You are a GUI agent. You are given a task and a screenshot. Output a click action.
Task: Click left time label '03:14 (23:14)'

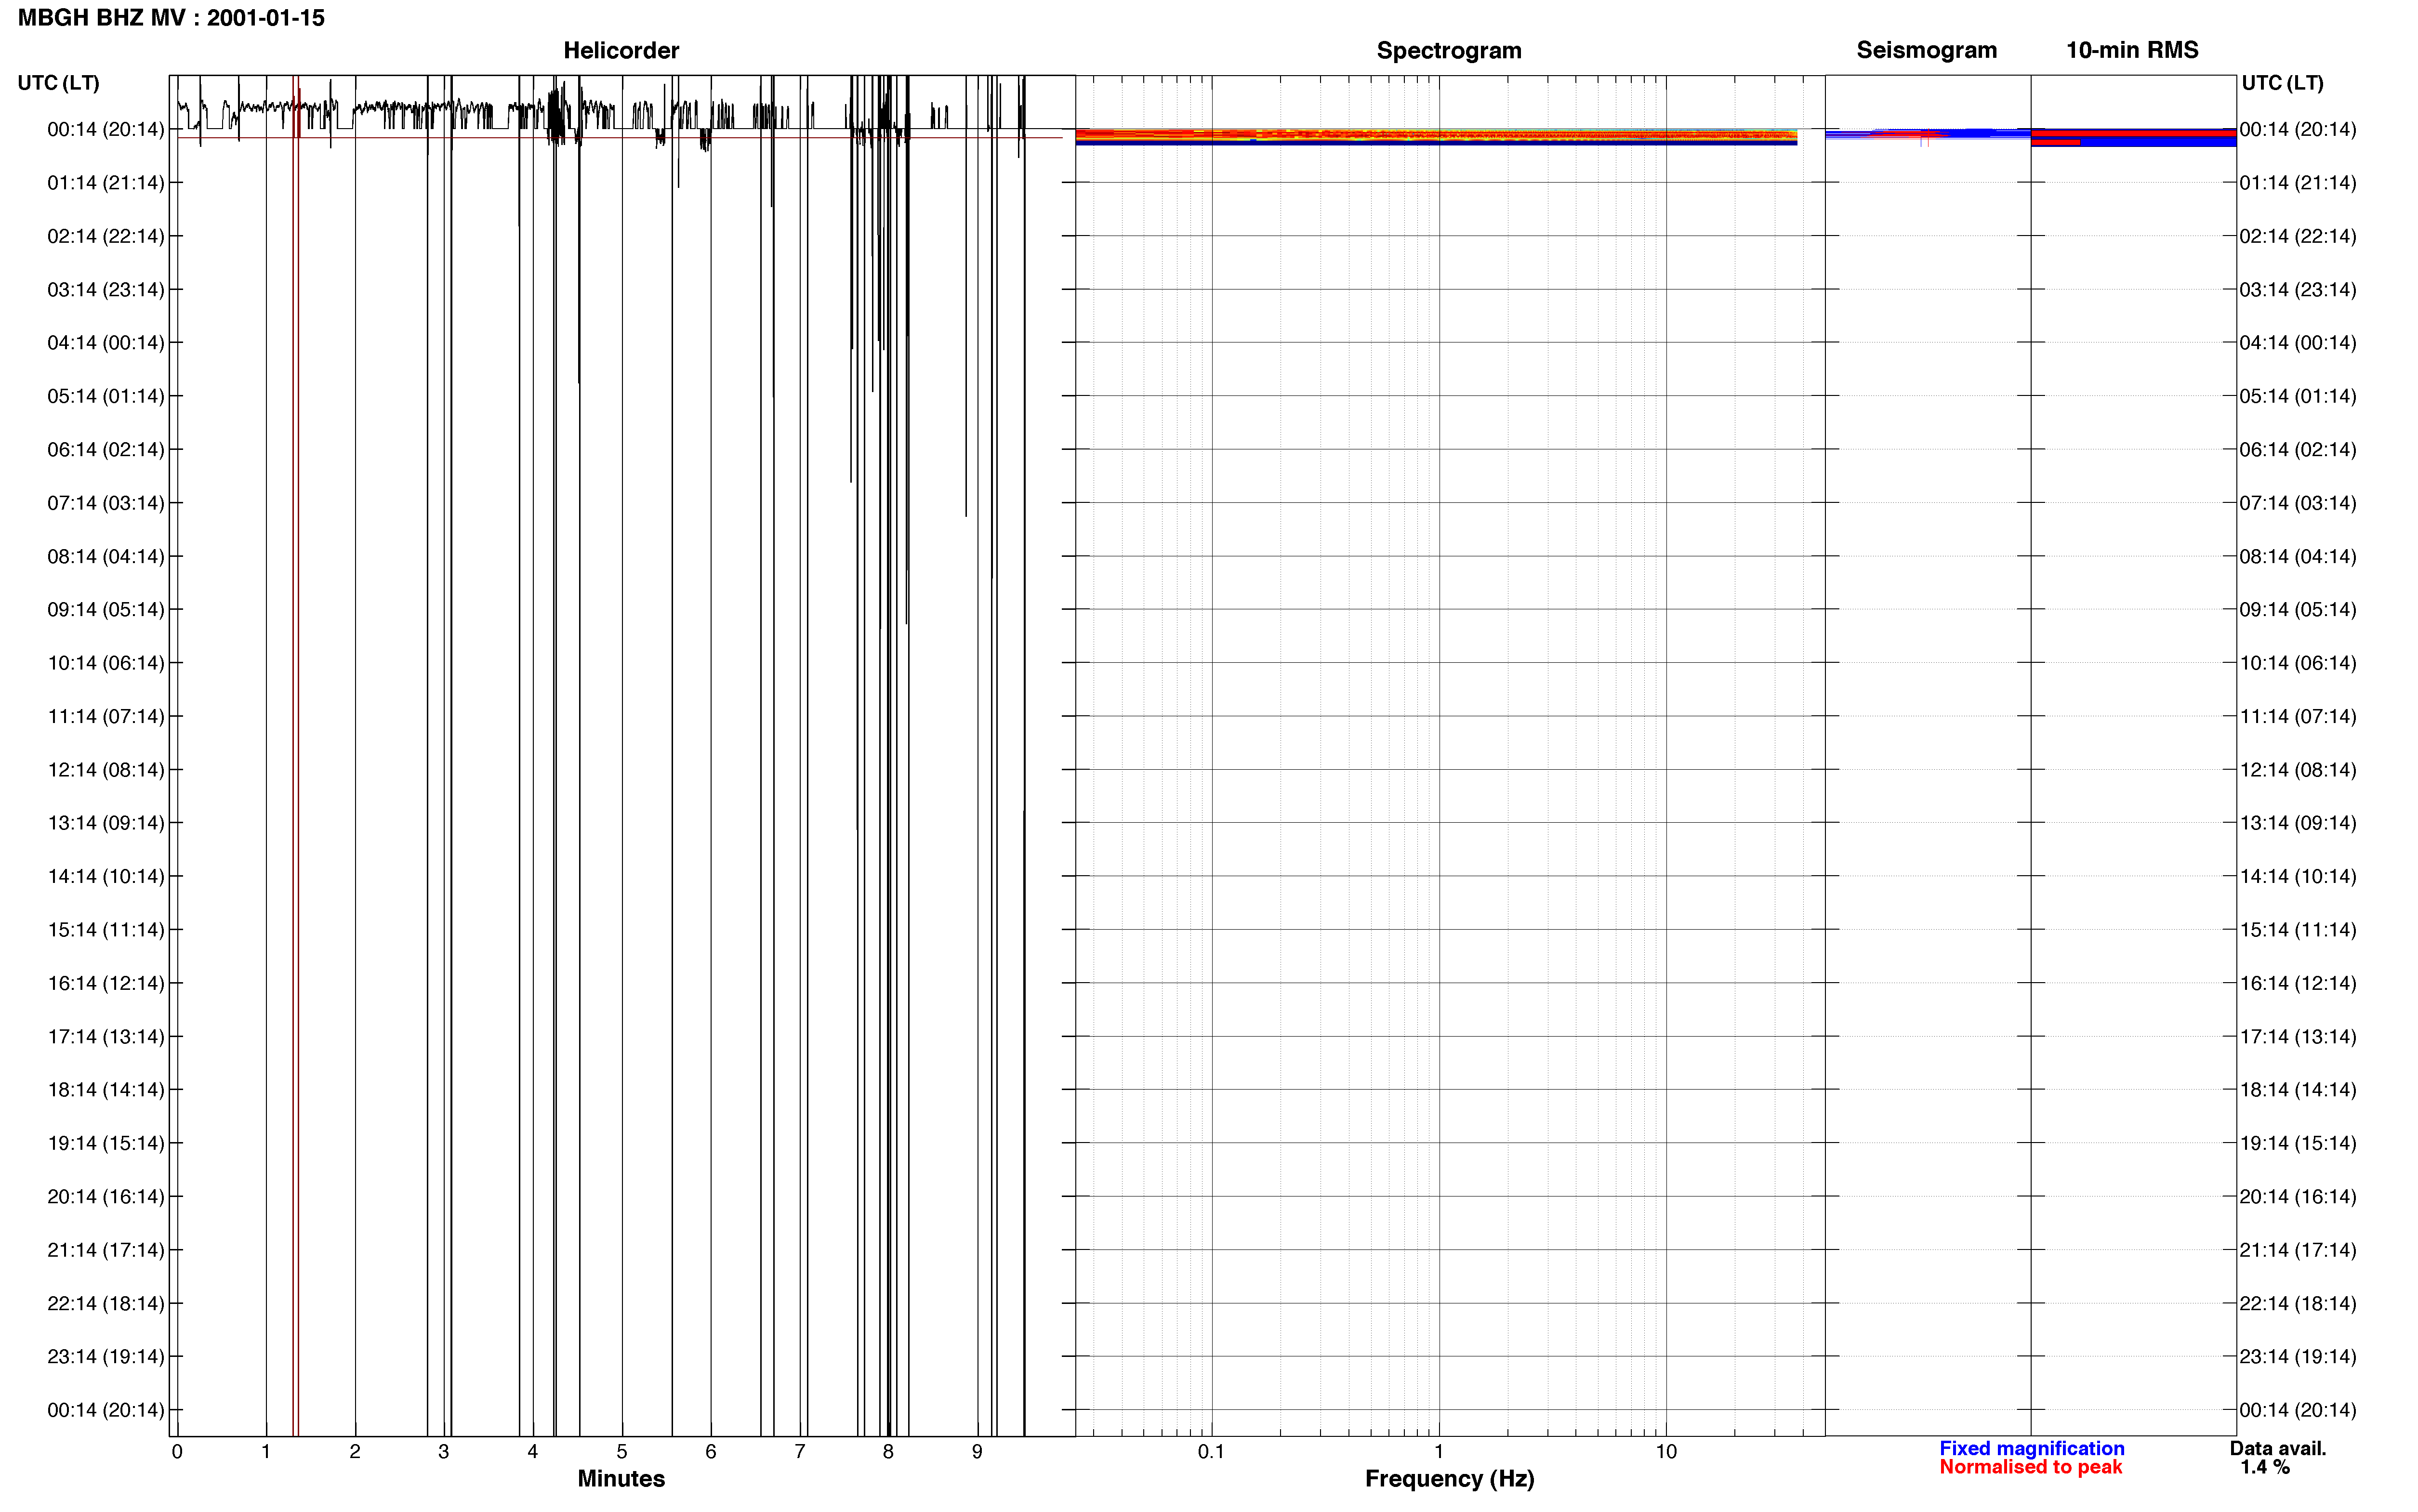106,290
